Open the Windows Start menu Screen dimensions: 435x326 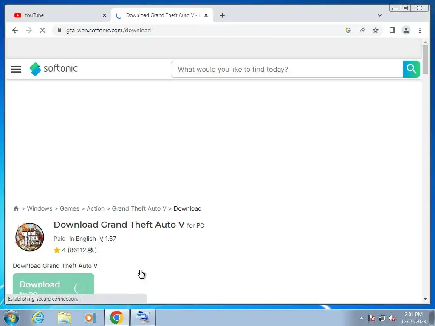click(11, 318)
